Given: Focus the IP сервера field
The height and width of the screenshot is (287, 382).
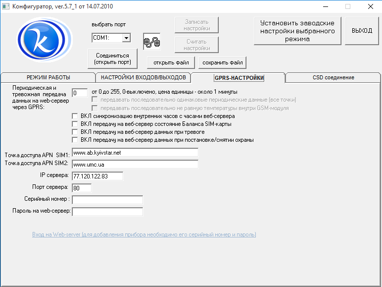Looking at the screenshot, I should [x=97, y=176].
